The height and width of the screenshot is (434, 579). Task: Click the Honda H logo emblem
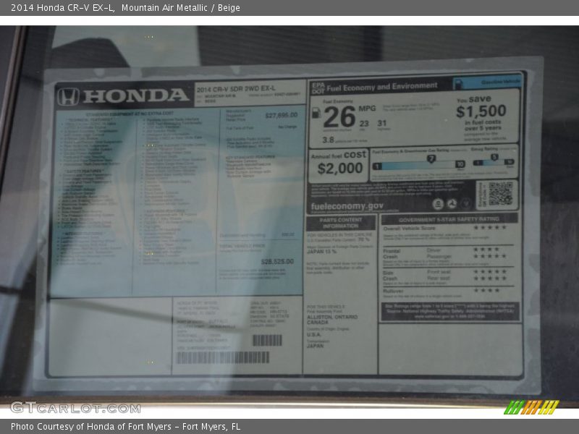click(68, 97)
